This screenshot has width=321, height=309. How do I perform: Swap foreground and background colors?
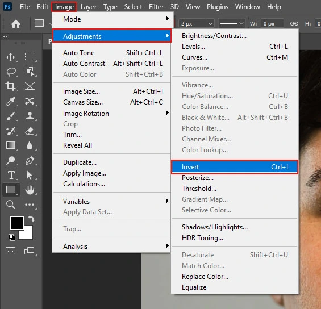[31, 219]
